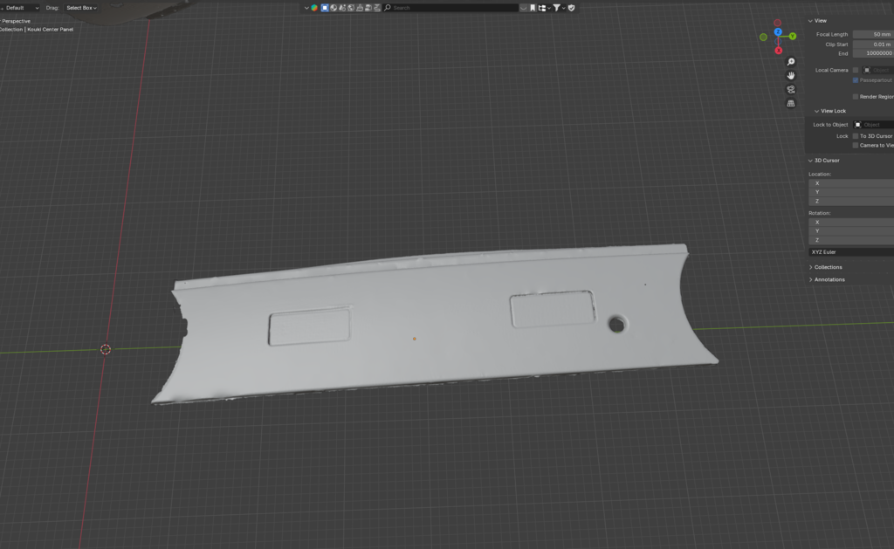Open the XYZ Euler rotation mode dropdown
The image size is (894, 549).
tap(851, 252)
